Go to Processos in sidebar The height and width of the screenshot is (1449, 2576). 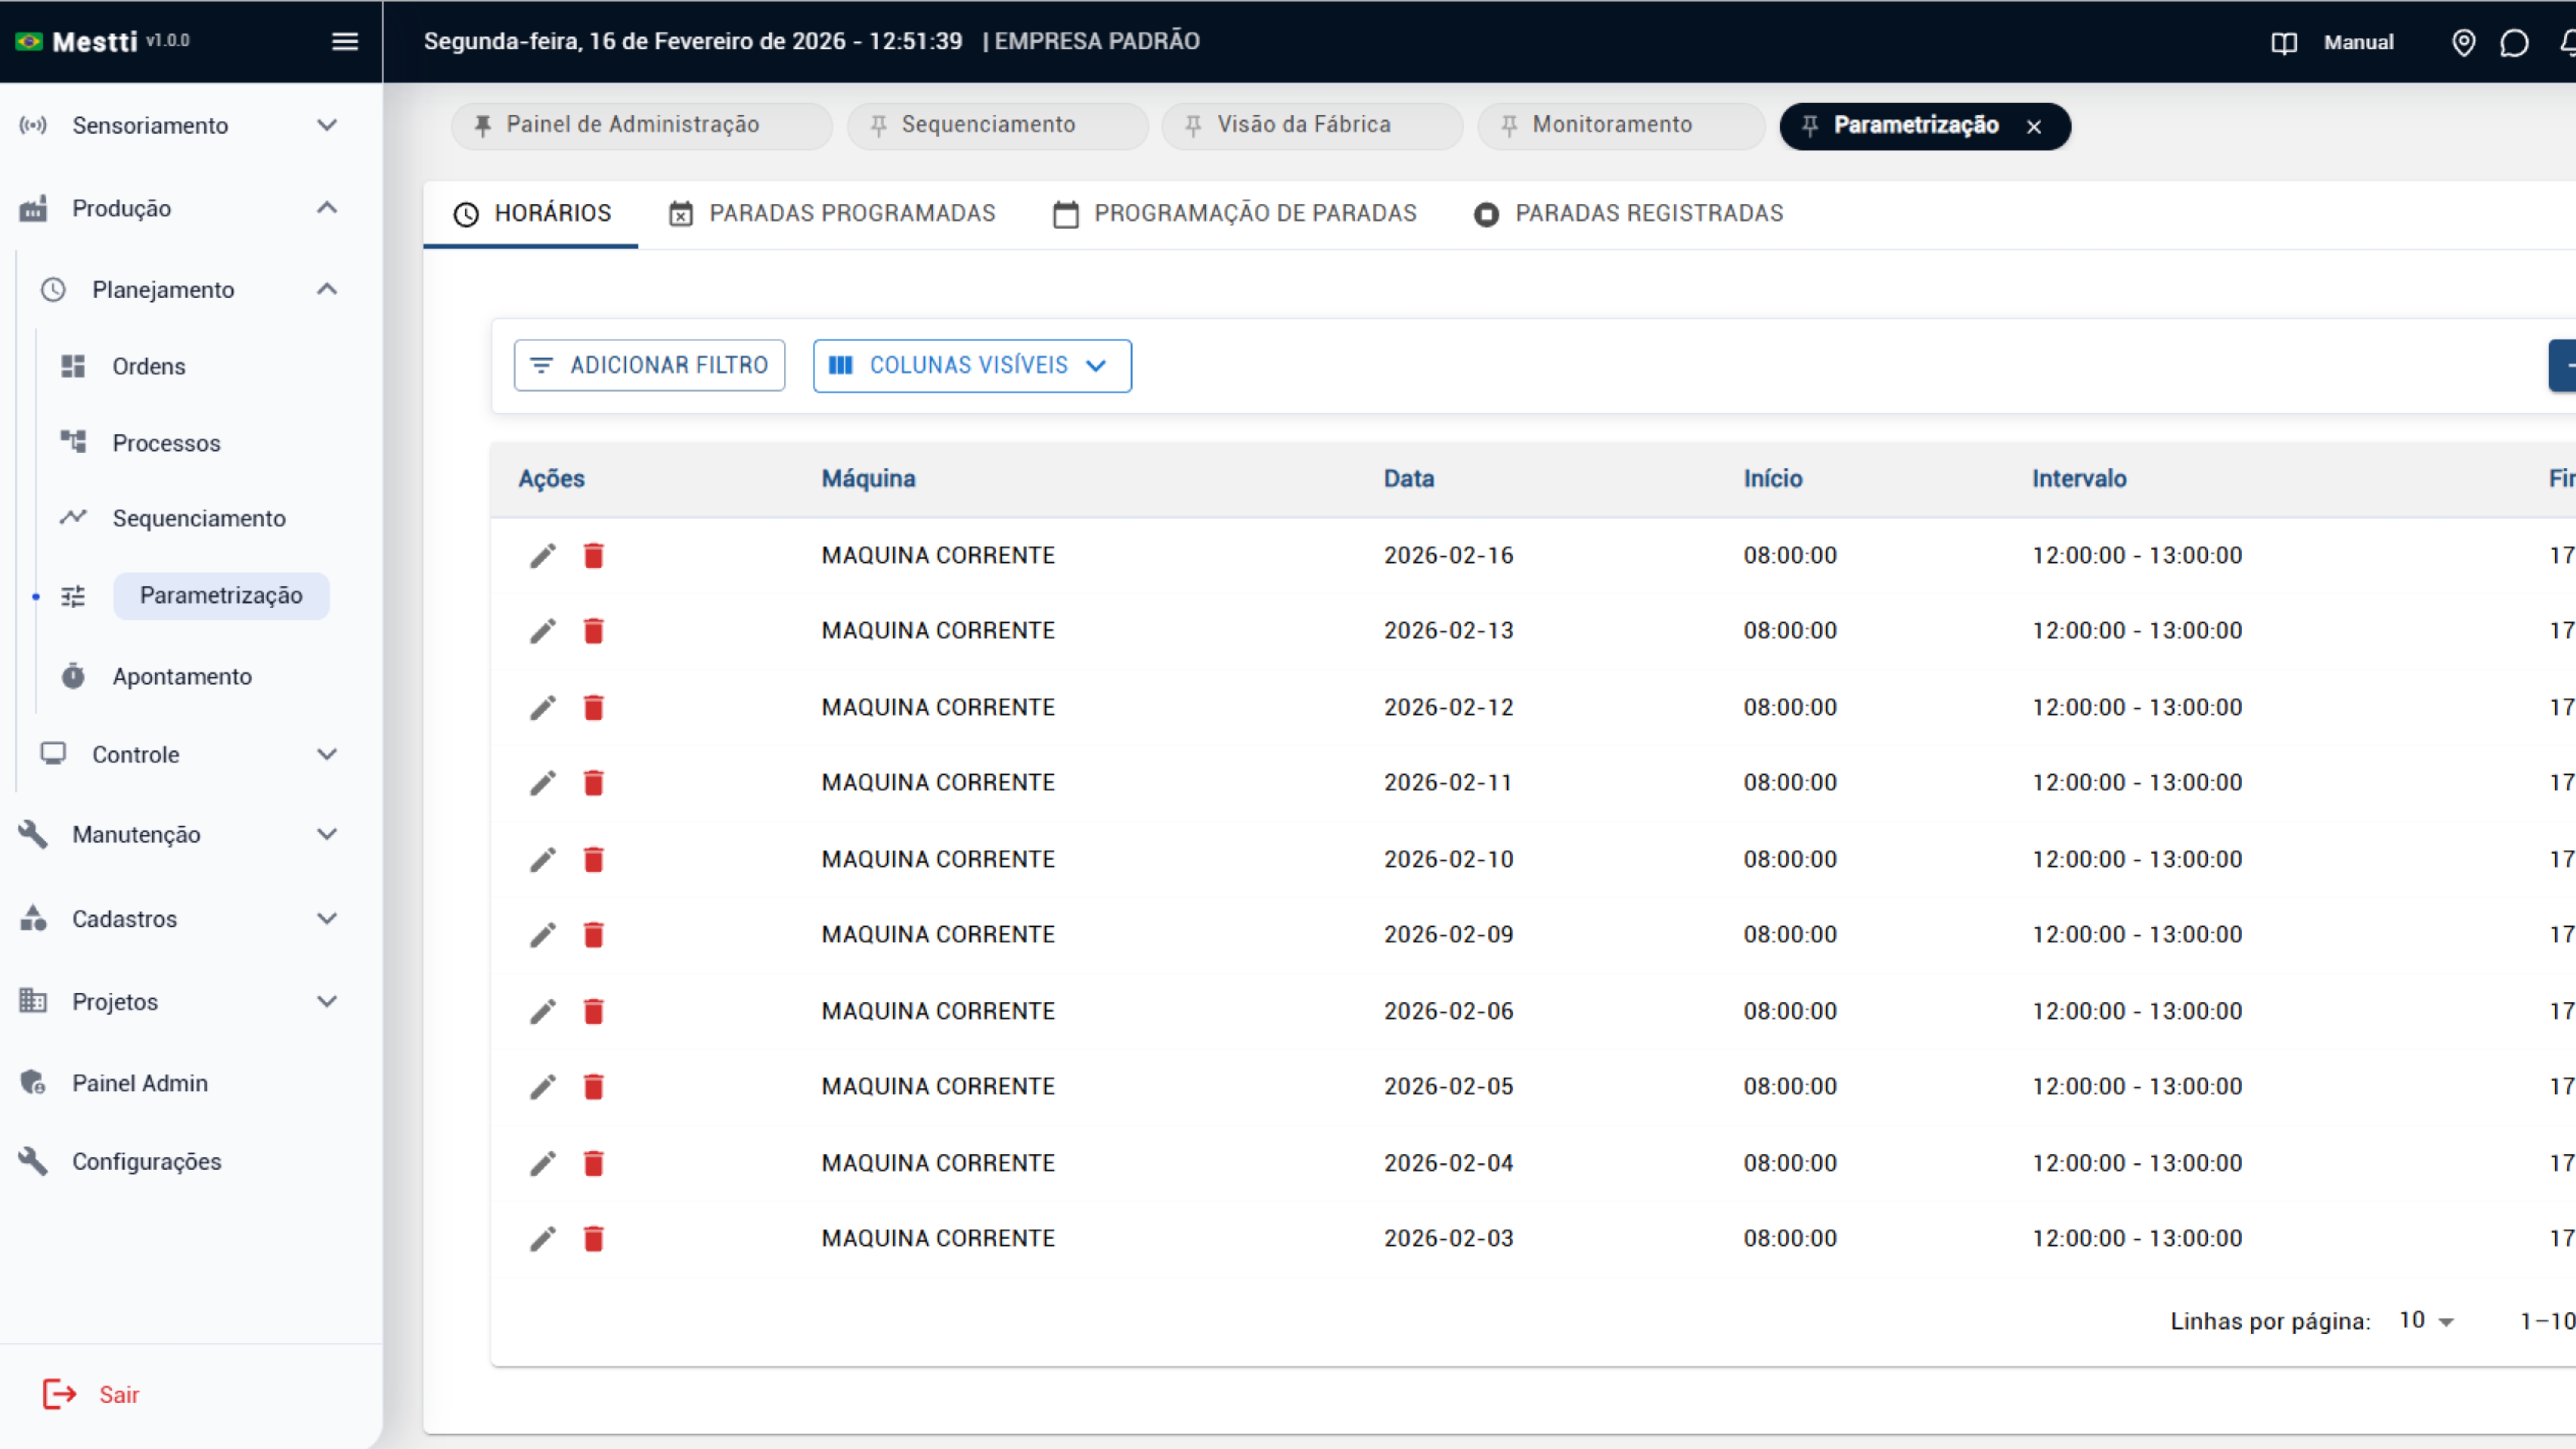click(166, 443)
